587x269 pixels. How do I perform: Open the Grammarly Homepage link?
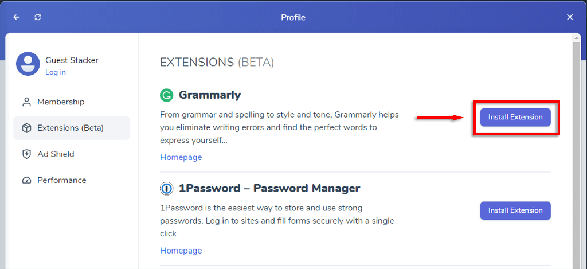(x=181, y=157)
